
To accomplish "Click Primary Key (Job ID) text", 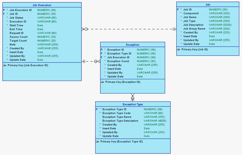I will click(x=195, y=50).
